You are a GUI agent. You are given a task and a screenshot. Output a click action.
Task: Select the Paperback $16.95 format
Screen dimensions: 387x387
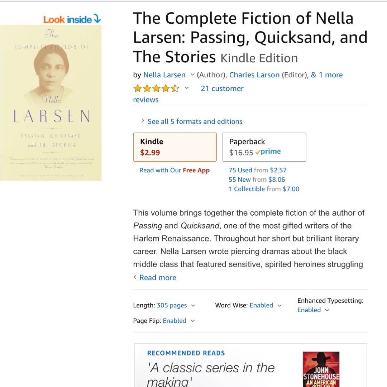(x=264, y=147)
